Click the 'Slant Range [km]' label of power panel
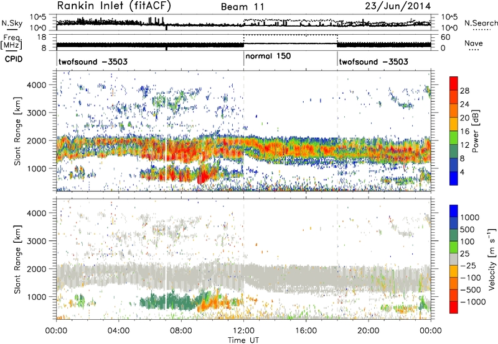Screen dimensions: 498x344 [17, 132]
